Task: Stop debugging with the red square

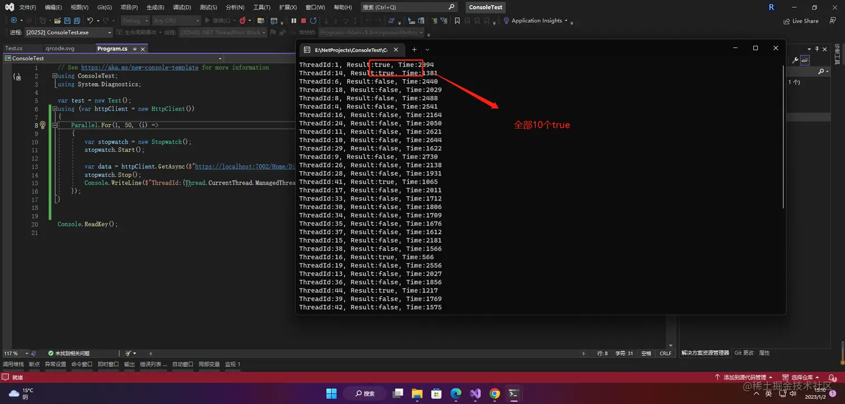Action: [303, 21]
